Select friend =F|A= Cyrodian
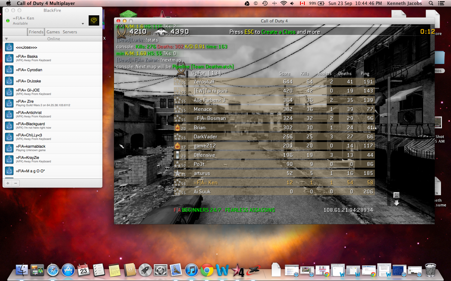This screenshot has height=281, width=451. [53, 70]
